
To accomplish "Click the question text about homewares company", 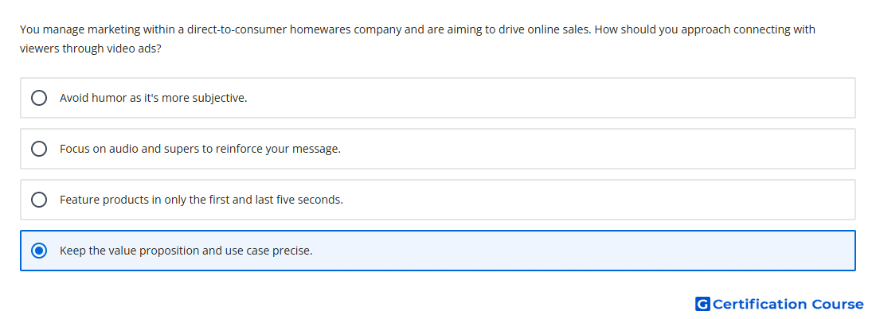I will 417,29.
